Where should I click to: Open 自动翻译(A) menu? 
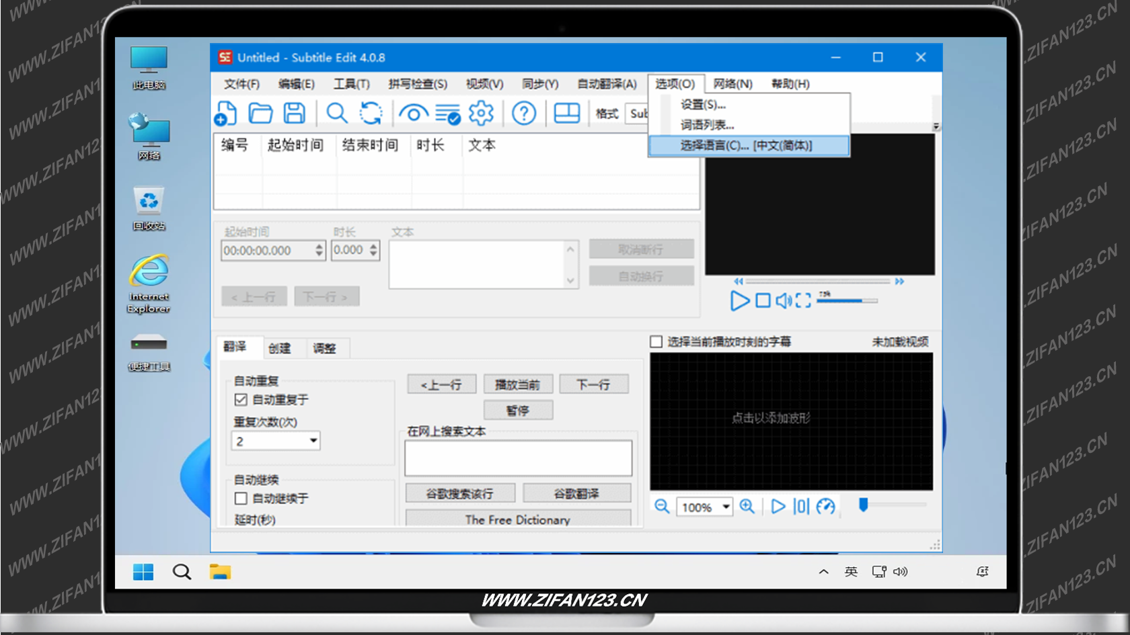[x=607, y=84]
